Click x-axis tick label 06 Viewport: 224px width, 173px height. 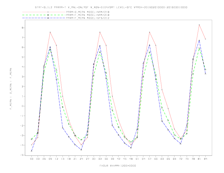tap(44, 159)
